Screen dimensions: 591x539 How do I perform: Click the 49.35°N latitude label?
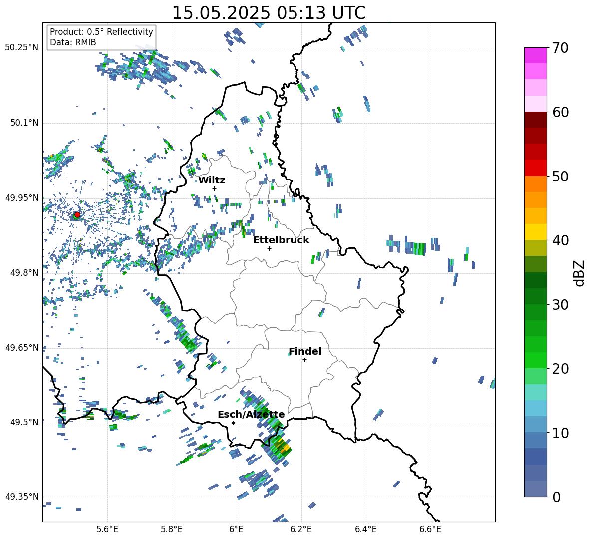tap(22, 497)
